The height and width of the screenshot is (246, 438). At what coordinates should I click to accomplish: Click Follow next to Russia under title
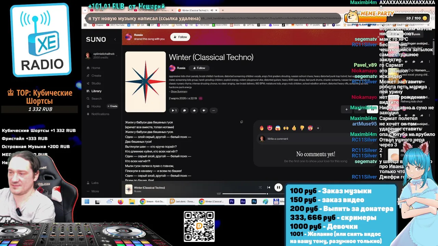(199, 68)
